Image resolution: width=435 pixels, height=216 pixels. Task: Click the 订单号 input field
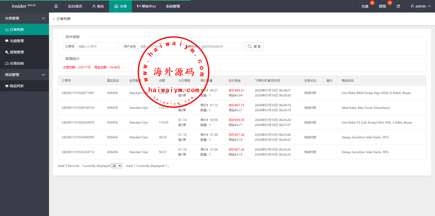pyautogui.click(x=98, y=46)
